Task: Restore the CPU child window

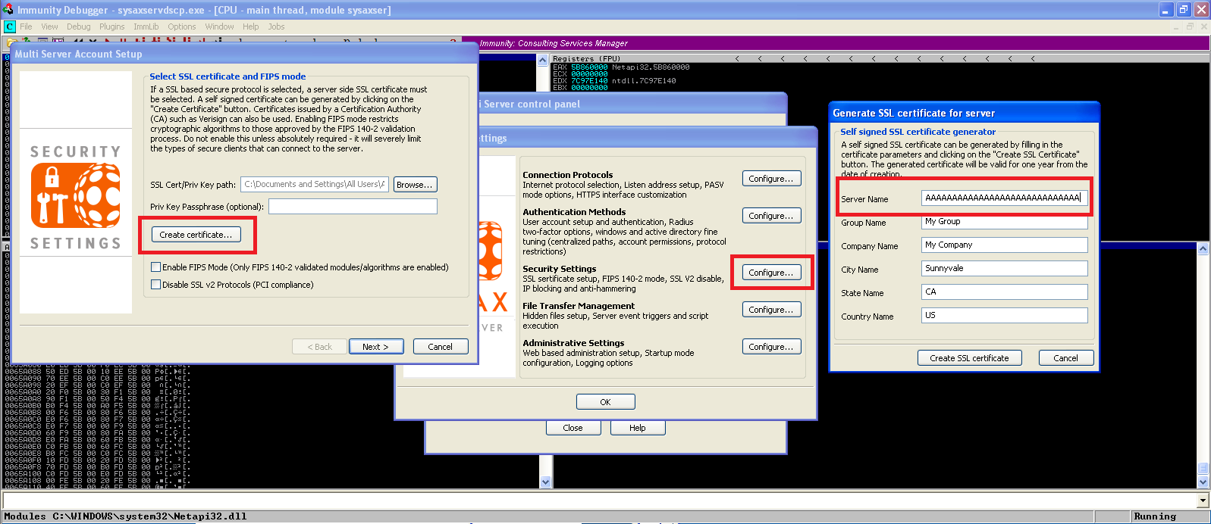Action: pyautogui.click(x=1190, y=27)
